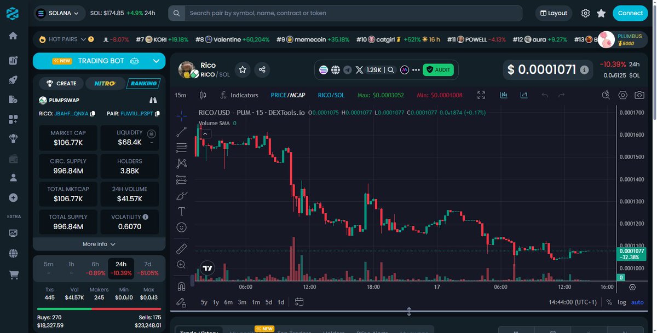Switch to the RANKING tab
This screenshot has height=333, width=657.
point(143,84)
